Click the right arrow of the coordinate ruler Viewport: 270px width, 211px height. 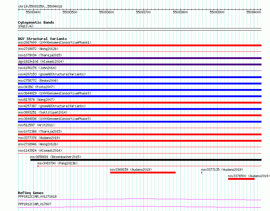coord(261,9)
